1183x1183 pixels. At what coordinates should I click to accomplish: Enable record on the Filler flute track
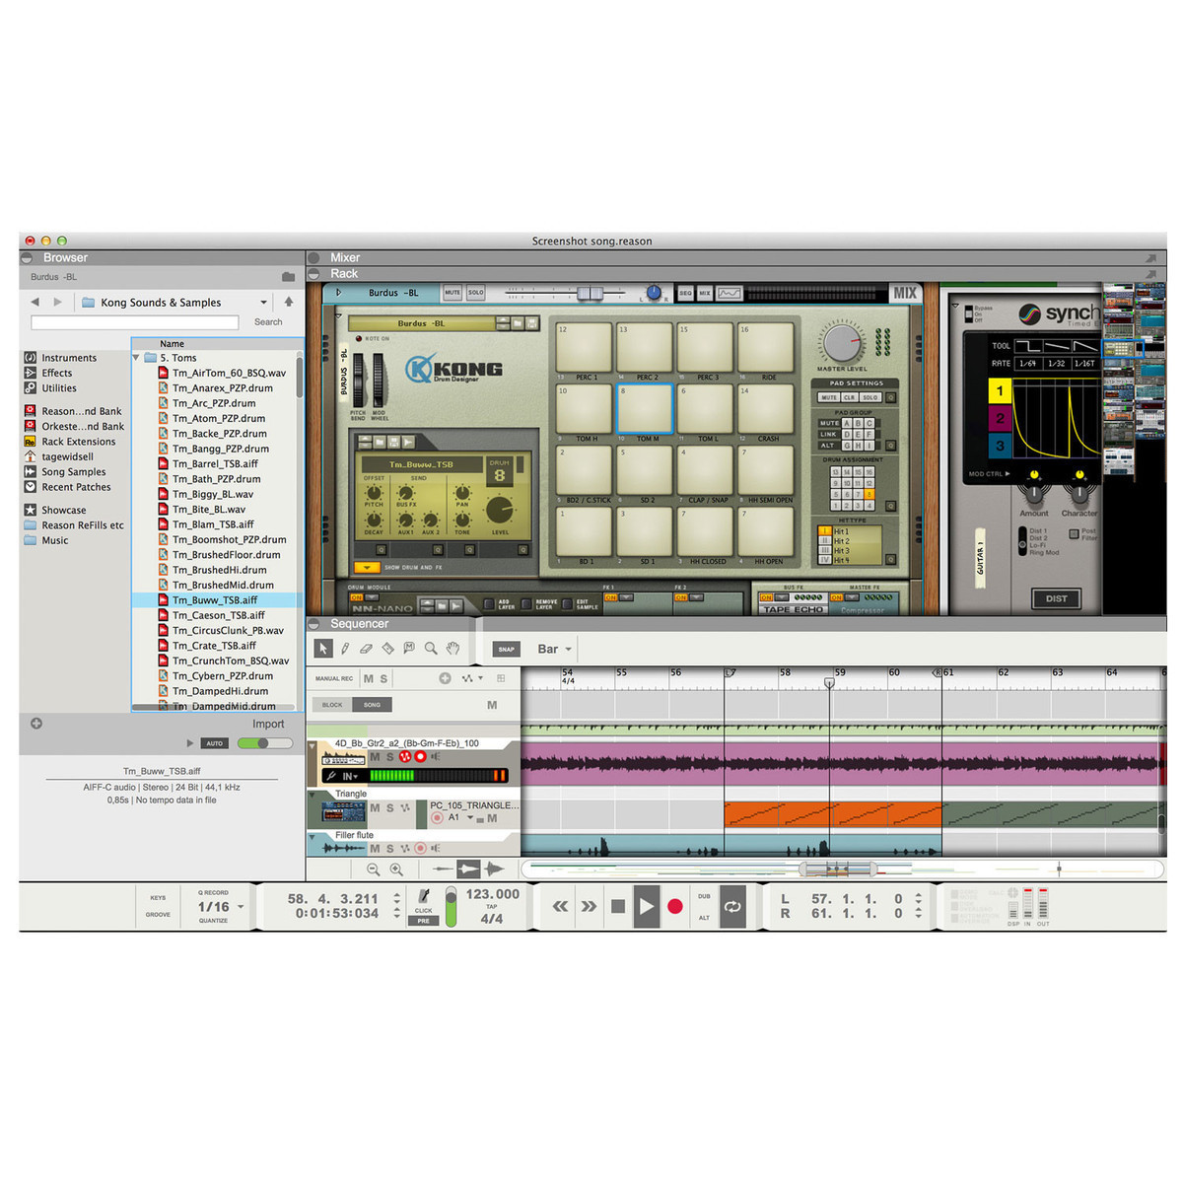click(421, 848)
